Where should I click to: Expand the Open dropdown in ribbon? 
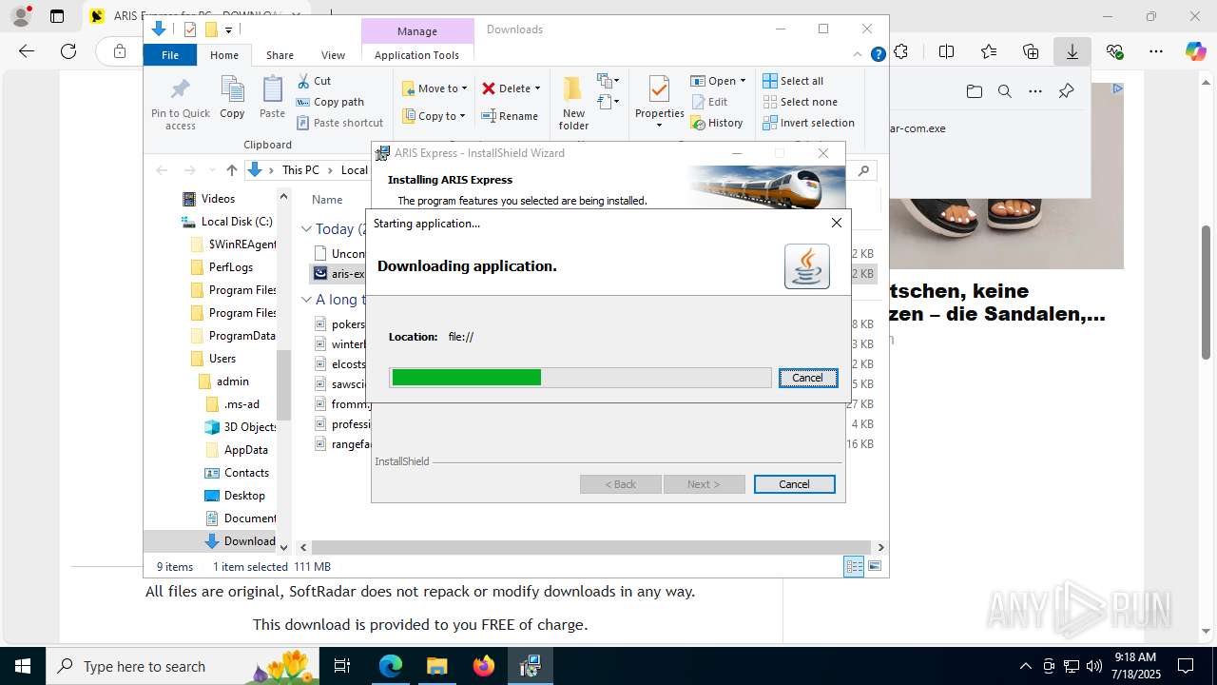pyautogui.click(x=743, y=81)
